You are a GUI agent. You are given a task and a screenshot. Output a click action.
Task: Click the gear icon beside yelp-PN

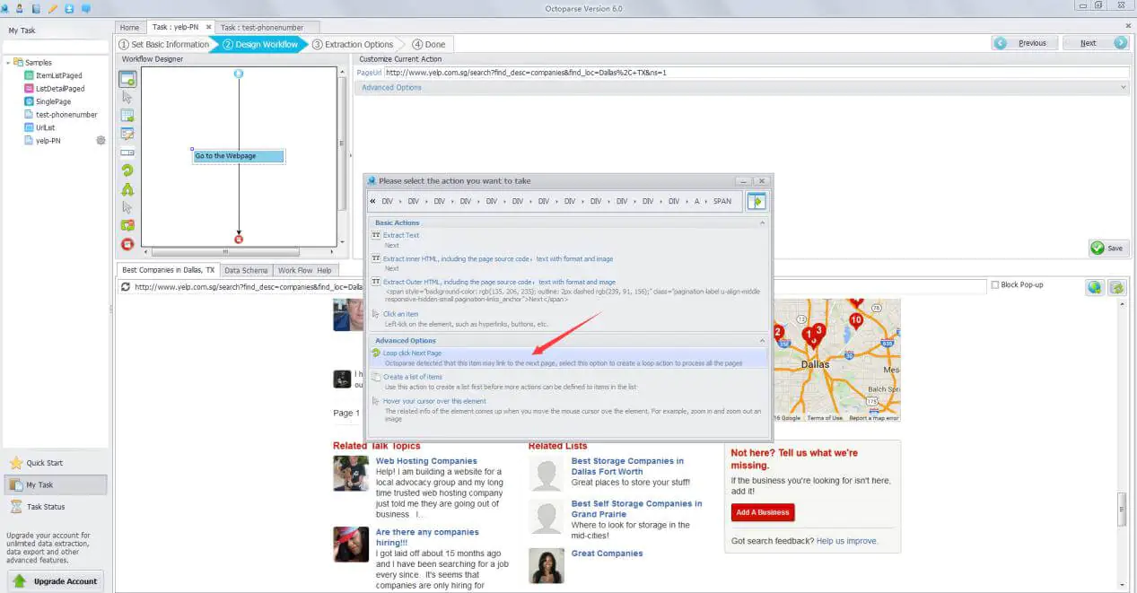(x=101, y=140)
